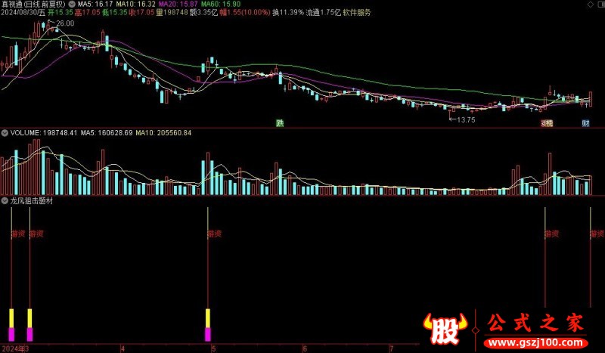Click month 6 on the time axis

pos(305,348)
